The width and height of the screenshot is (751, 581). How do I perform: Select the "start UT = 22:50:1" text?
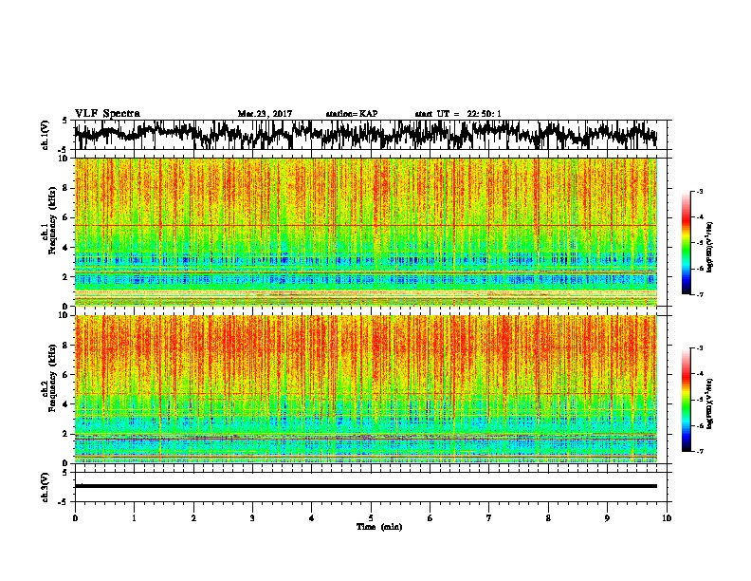coord(458,114)
